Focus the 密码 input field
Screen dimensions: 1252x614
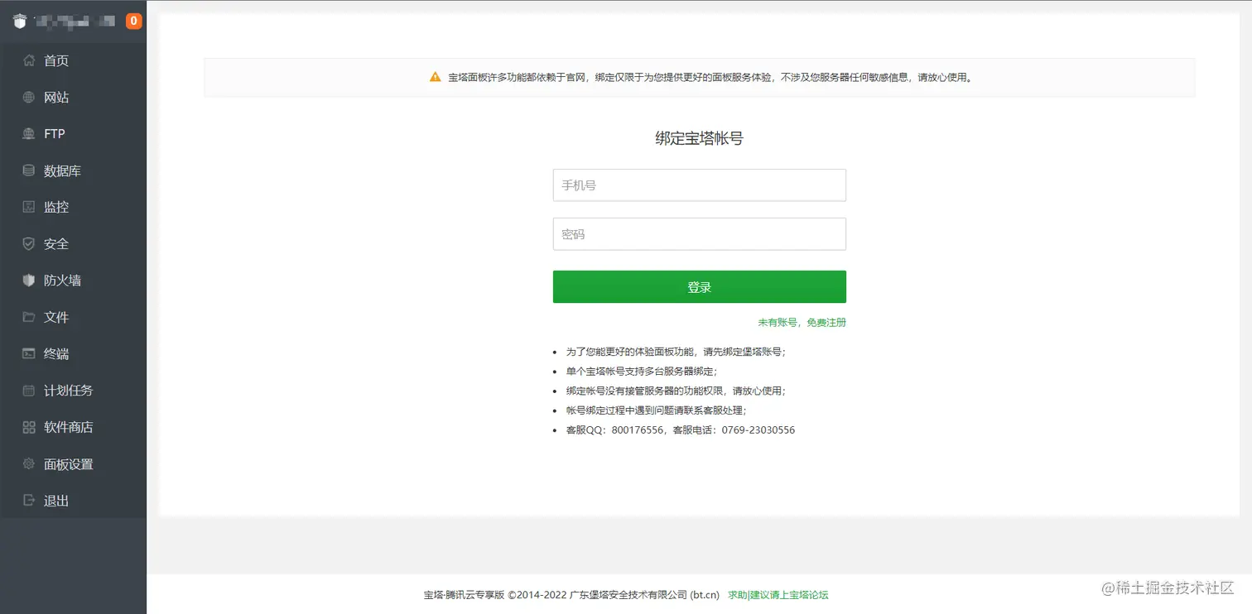pyautogui.click(x=700, y=234)
